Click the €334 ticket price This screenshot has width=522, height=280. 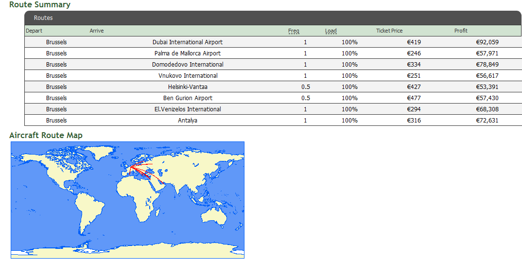(x=414, y=64)
